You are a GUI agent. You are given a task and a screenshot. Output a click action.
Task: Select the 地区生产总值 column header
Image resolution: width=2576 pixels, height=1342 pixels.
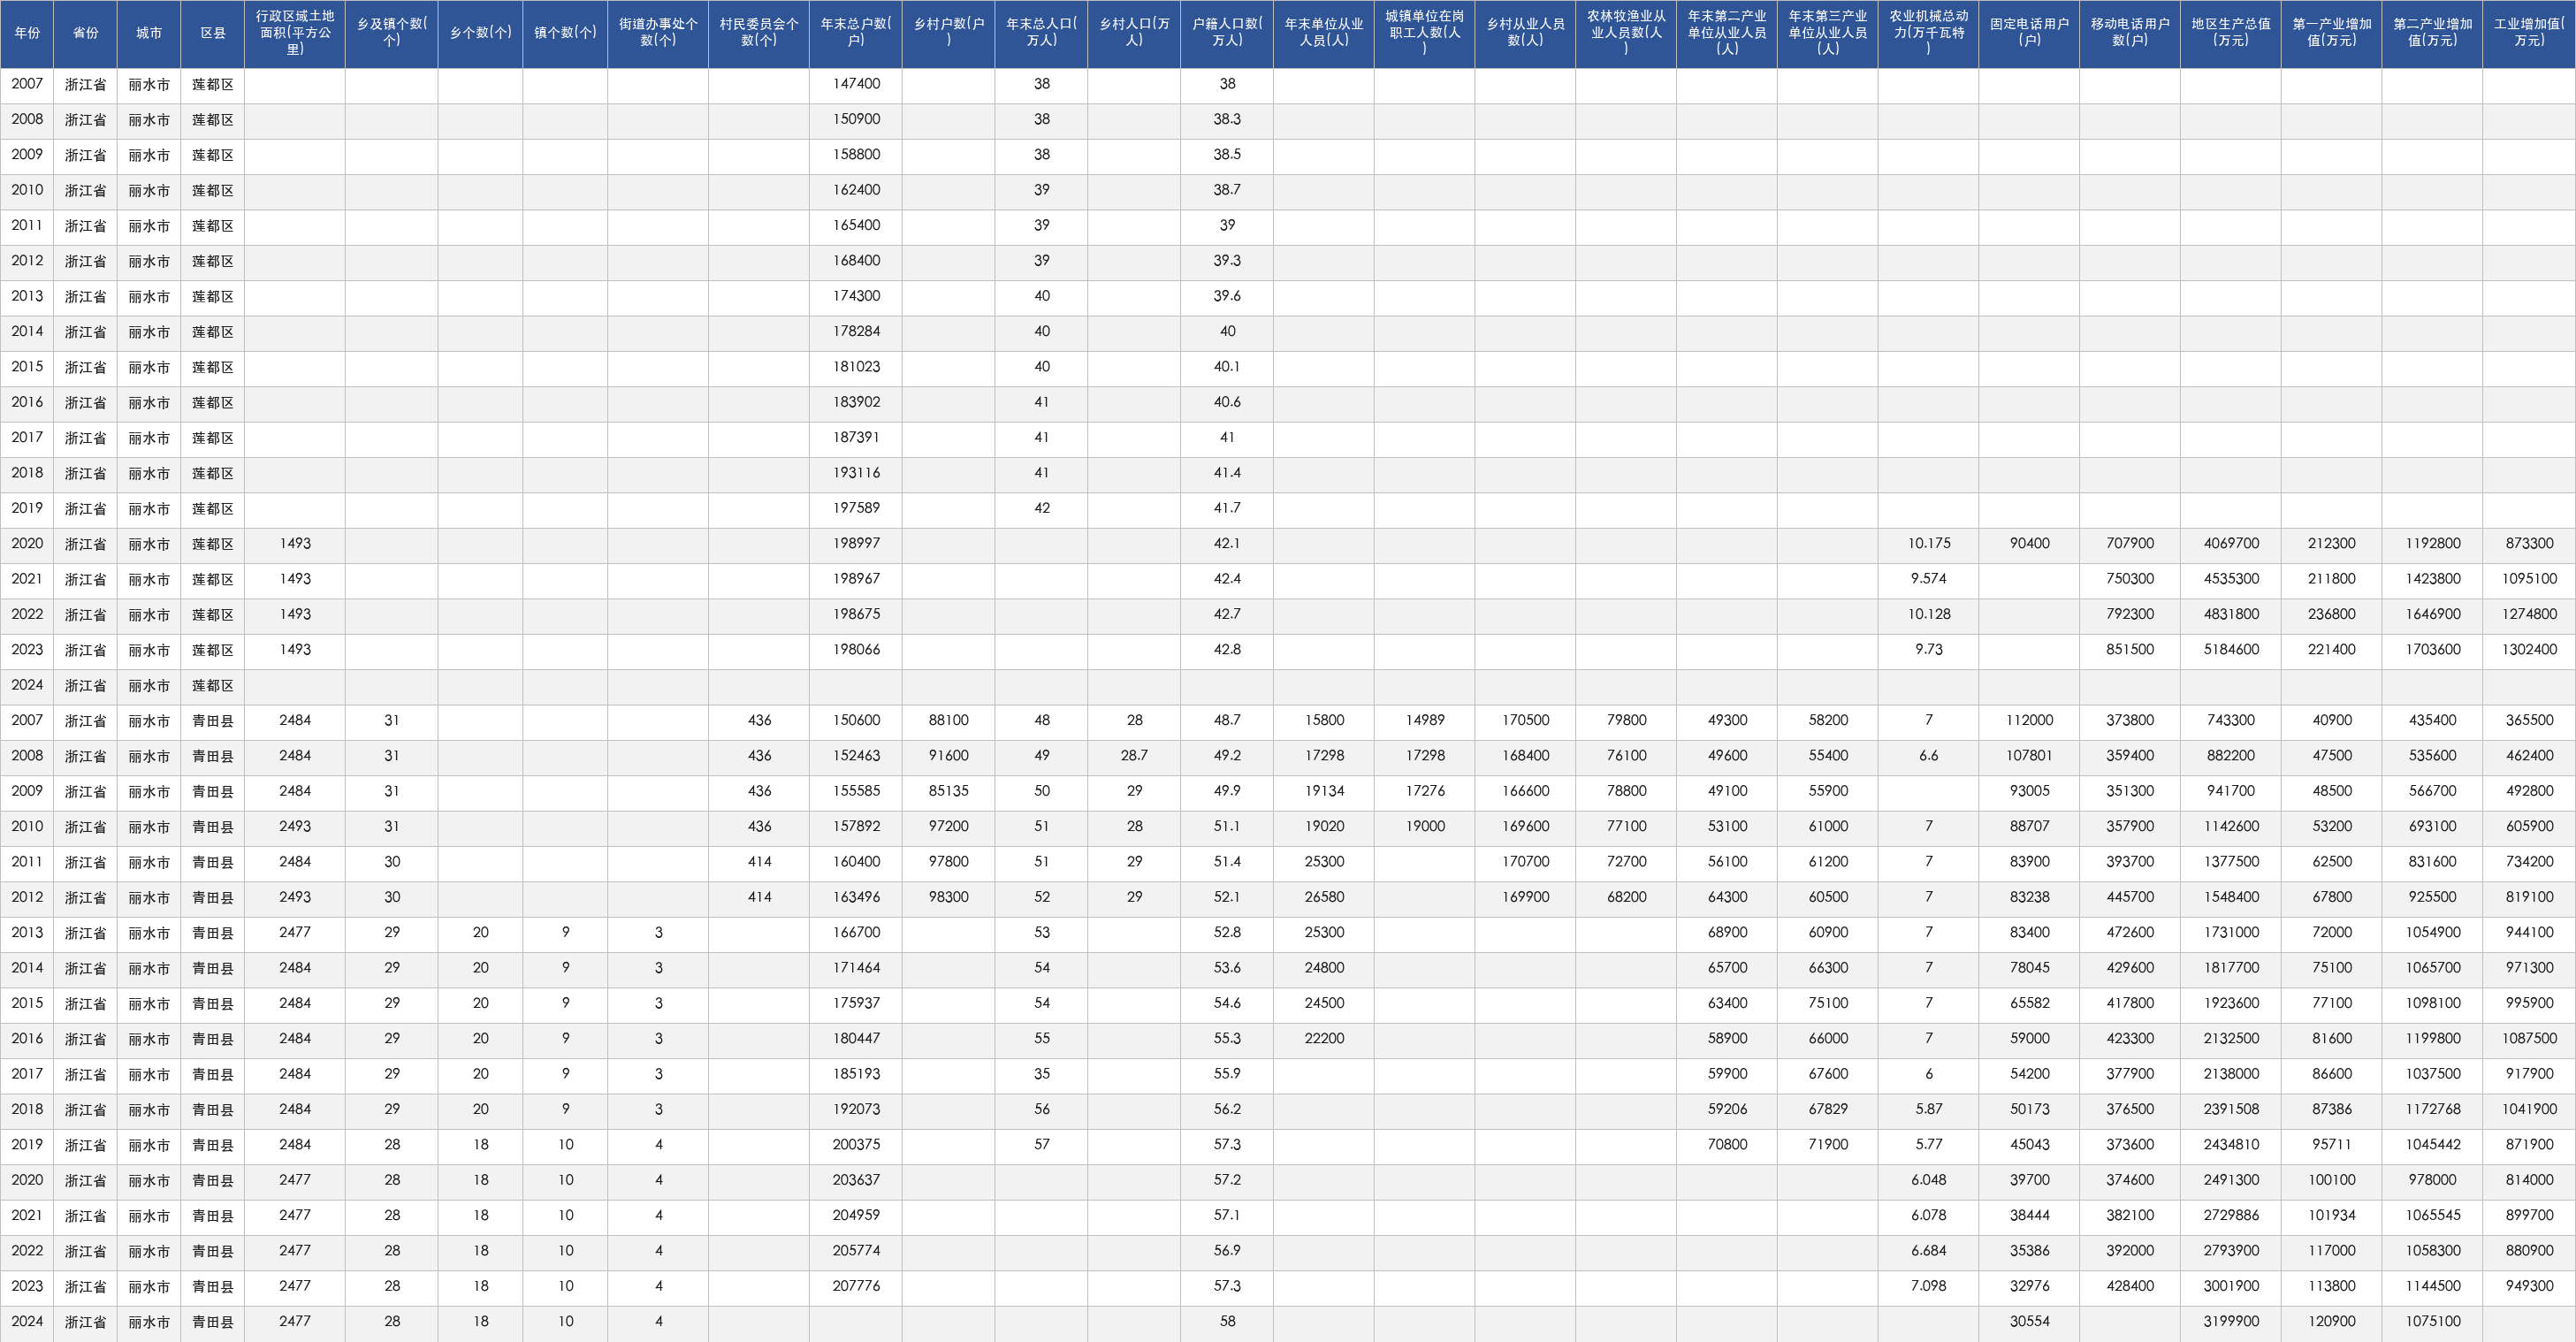(2231, 33)
